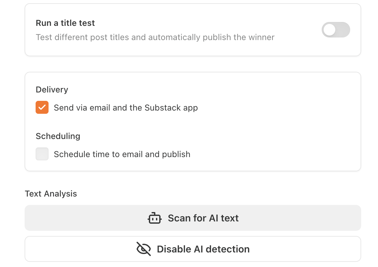Click the title test description text
Screen dimensions: 378x267
click(x=155, y=37)
